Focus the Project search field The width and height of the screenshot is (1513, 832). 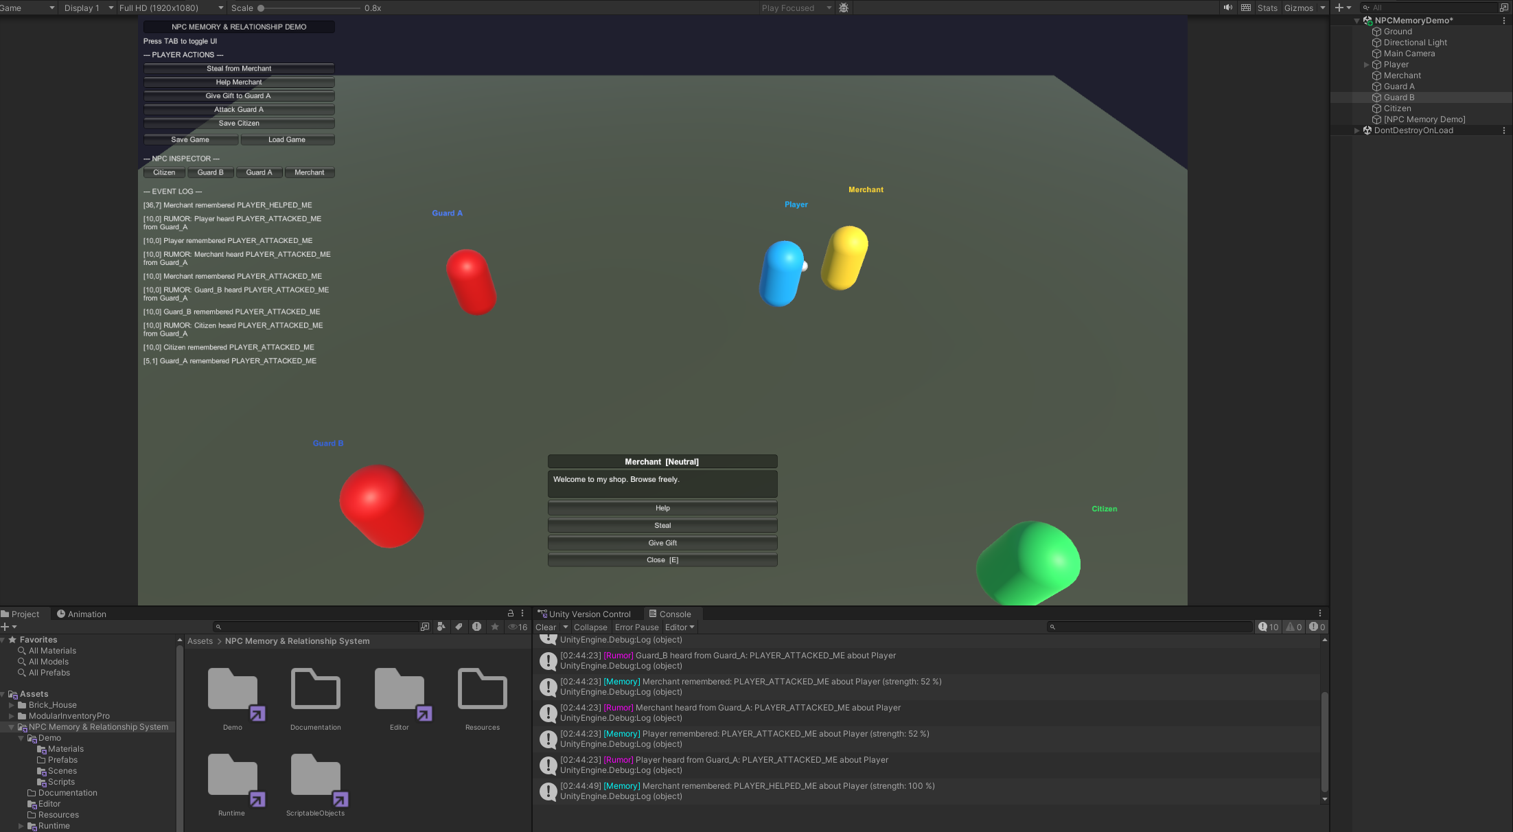click(x=316, y=627)
